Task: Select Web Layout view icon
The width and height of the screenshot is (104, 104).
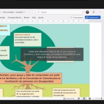Action: (90, 99)
